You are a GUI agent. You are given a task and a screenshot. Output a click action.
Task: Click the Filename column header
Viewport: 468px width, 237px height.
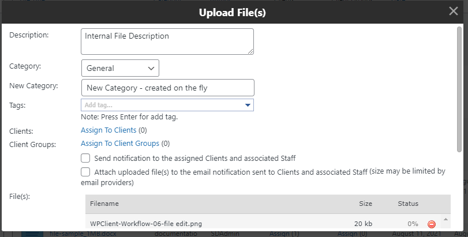(x=104, y=204)
